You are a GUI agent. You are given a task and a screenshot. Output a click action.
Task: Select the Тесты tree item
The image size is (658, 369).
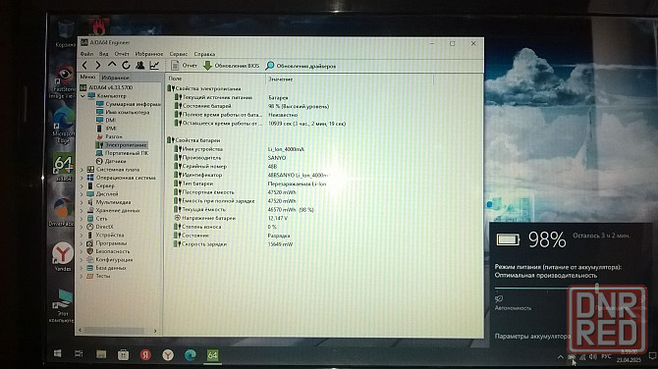click(x=98, y=276)
